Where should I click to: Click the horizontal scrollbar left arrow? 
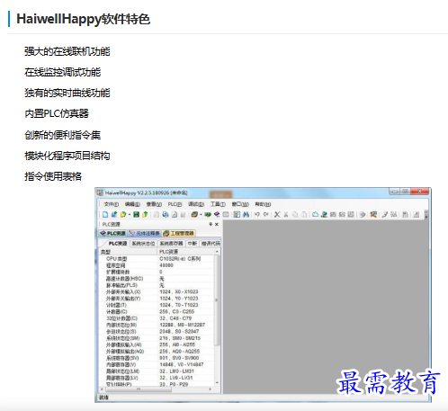(x=102, y=389)
